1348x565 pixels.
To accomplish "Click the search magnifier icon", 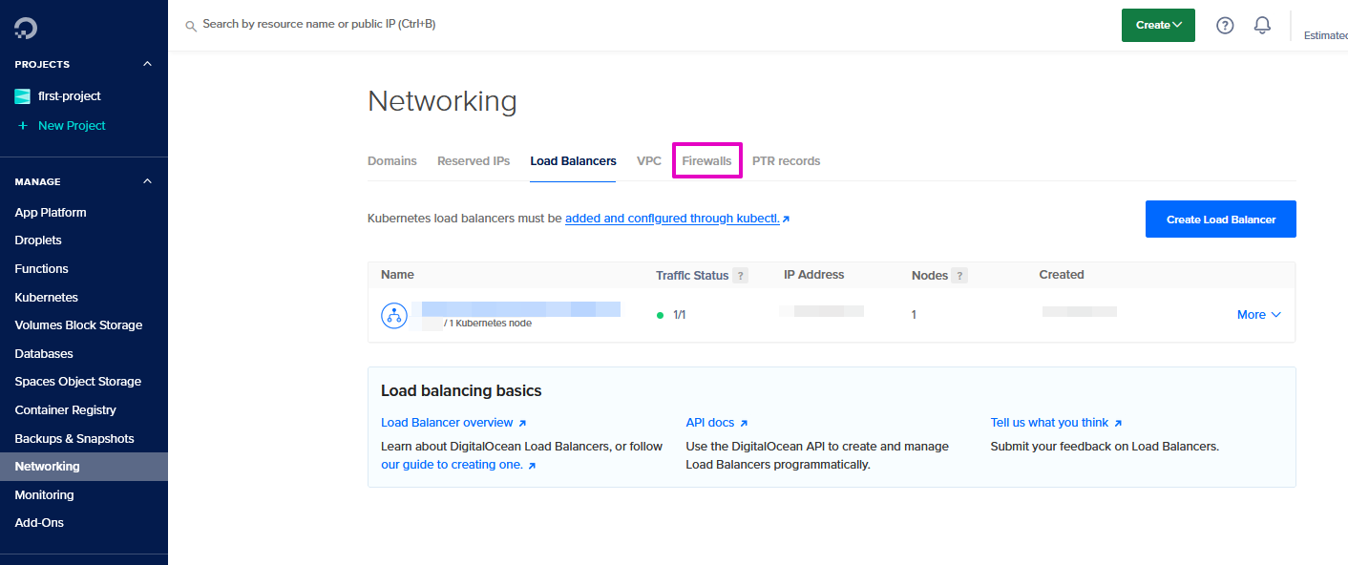I will click(x=191, y=26).
